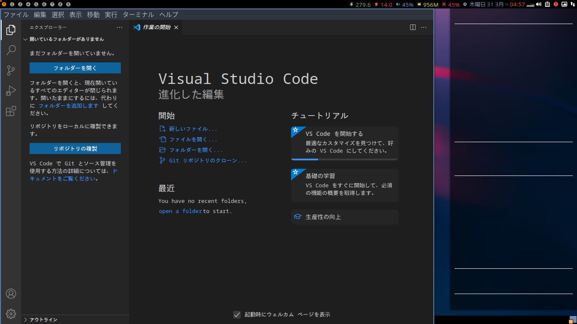Image resolution: width=577 pixels, height=324 pixels.
Task: Select workspace 1 indicator
Action: coord(4,4)
